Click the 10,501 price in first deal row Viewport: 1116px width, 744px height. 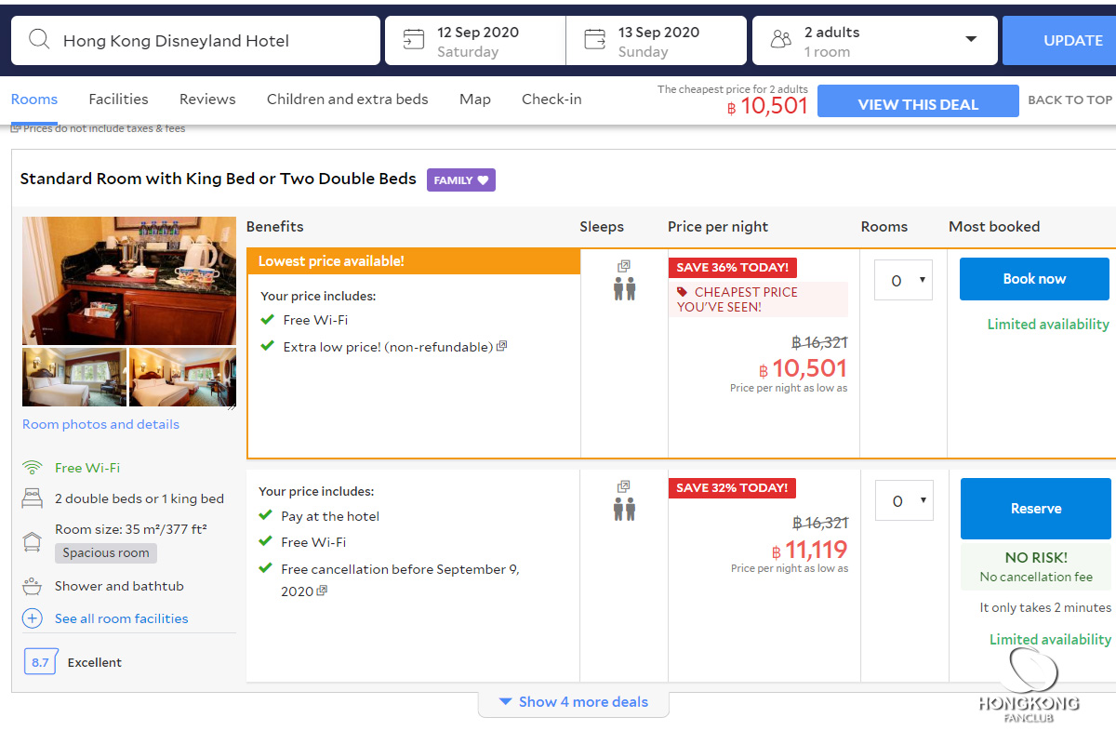coord(804,368)
